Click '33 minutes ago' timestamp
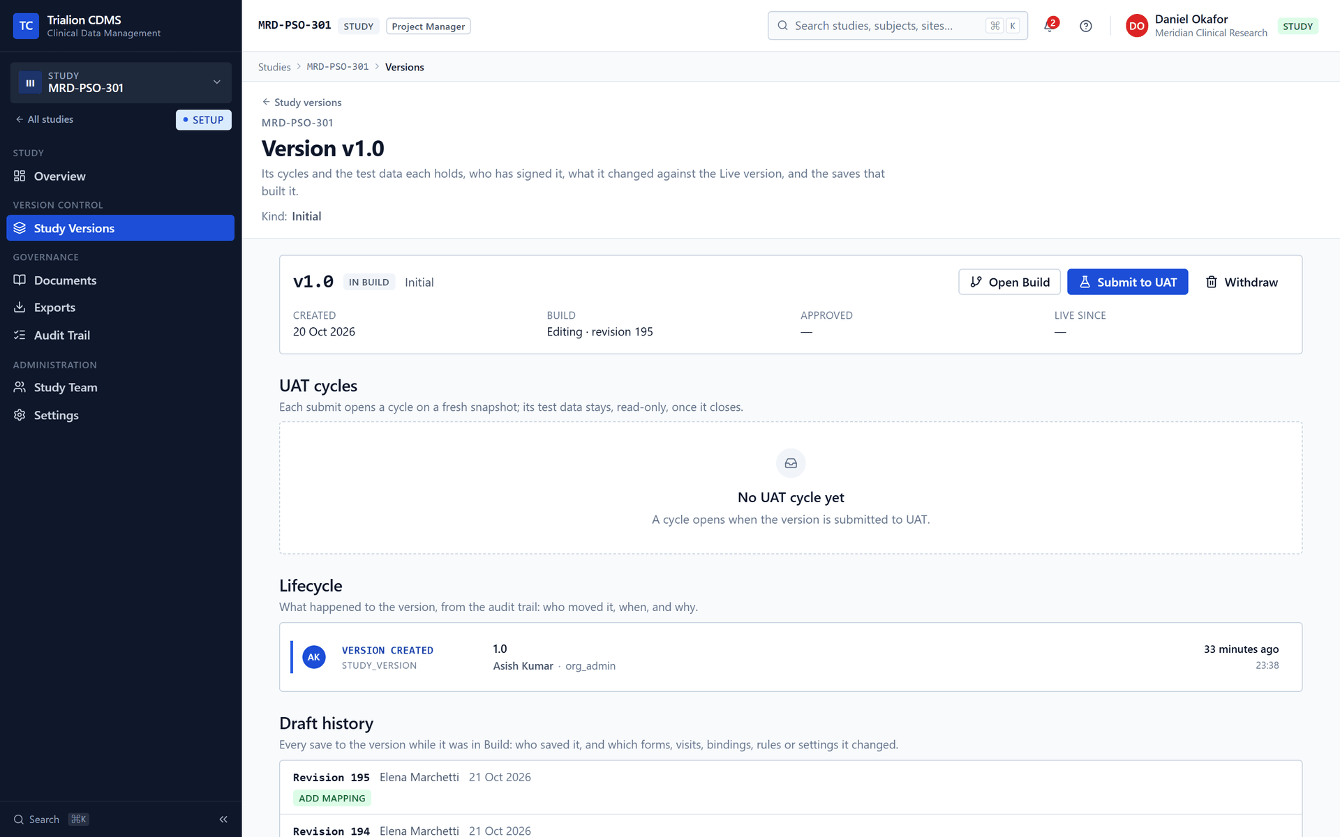 tap(1241, 649)
